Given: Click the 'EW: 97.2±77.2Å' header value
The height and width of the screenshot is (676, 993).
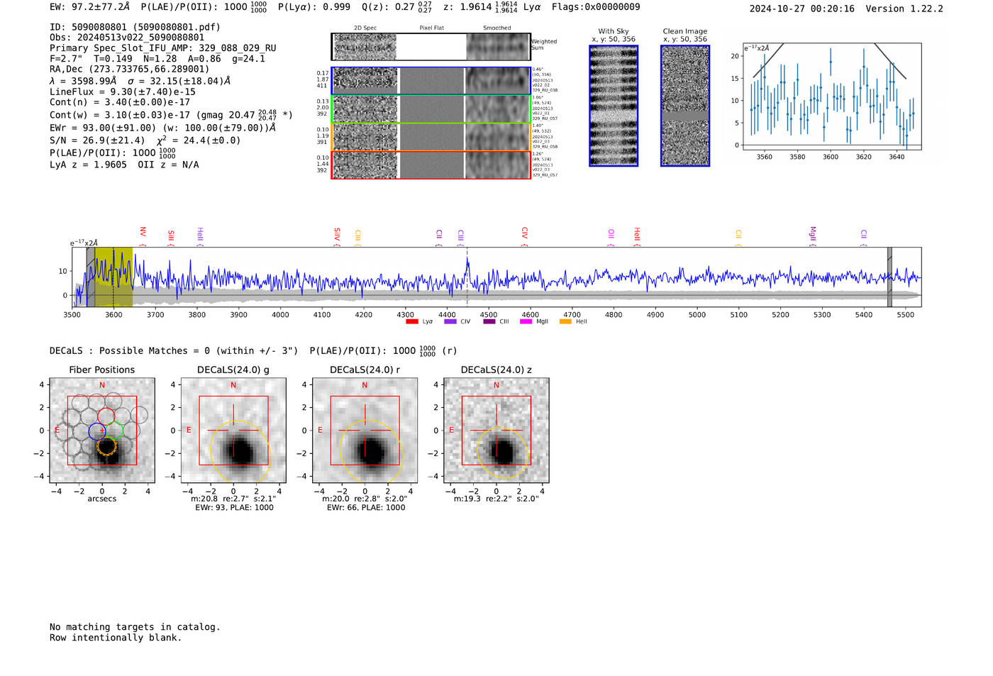Looking at the screenshot, I should click(x=90, y=7).
